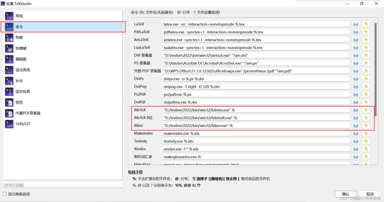The image size is (384, 202).
Task: Enable 显示高级选项 checkbox
Action: tap(5, 194)
